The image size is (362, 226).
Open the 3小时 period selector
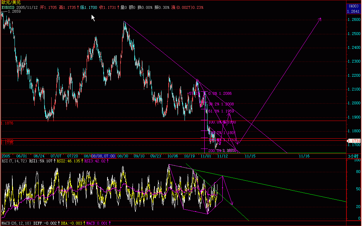click(353, 156)
